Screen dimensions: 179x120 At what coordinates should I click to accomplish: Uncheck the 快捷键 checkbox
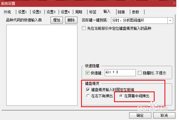pyautogui.click(x=87, y=73)
